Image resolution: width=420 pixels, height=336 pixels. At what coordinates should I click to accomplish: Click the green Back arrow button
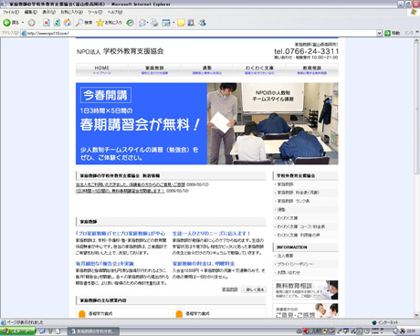click(6, 23)
